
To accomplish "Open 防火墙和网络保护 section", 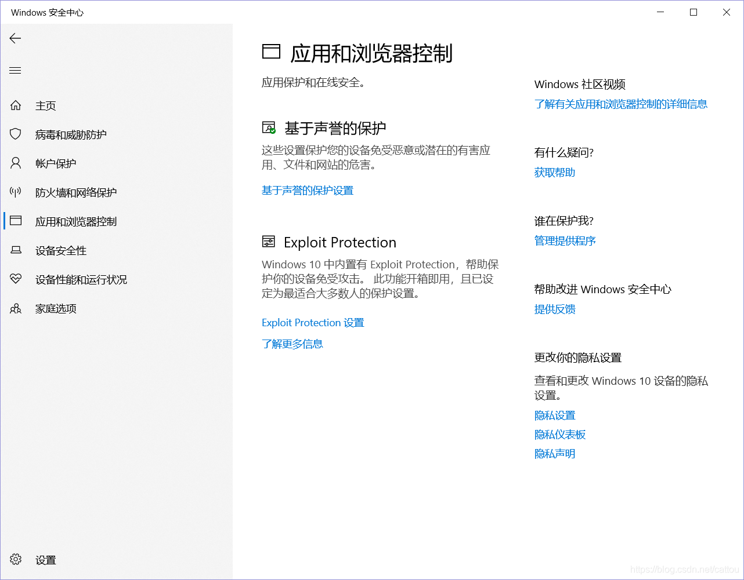I will coord(76,192).
